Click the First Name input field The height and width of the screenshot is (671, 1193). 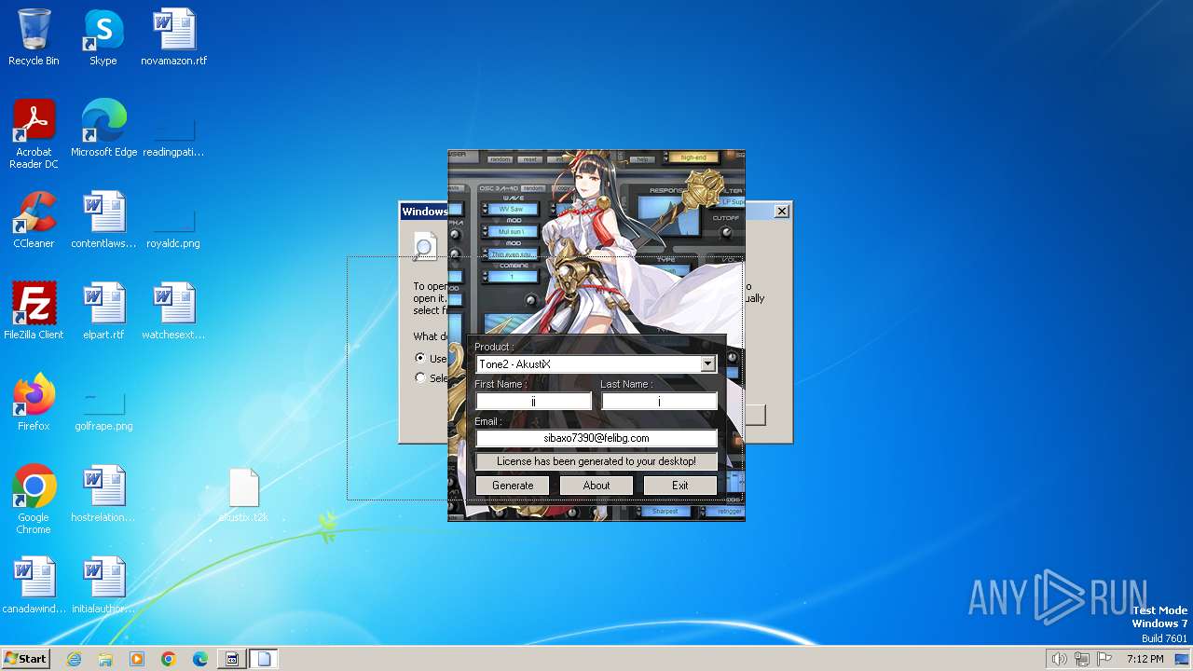534,401
